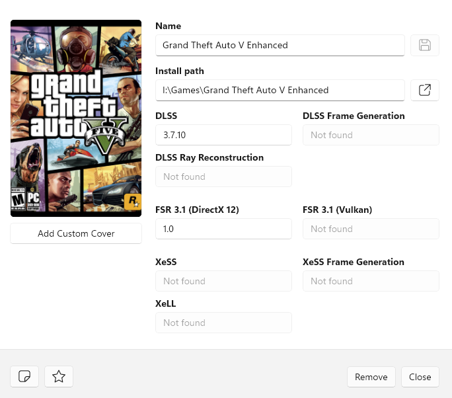
Task: Click the XeSS Frame Generation Not found field
Action: (371, 281)
